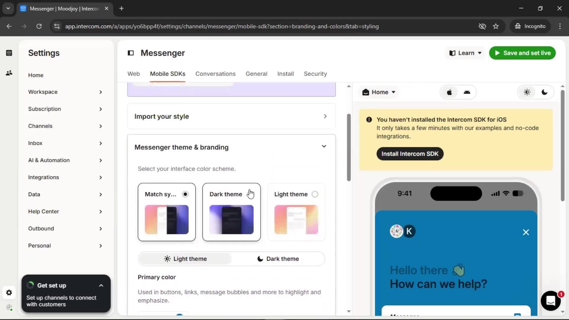Open the tab search dropdown arrow
This screenshot has width=569, height=320.
[8, 9]
